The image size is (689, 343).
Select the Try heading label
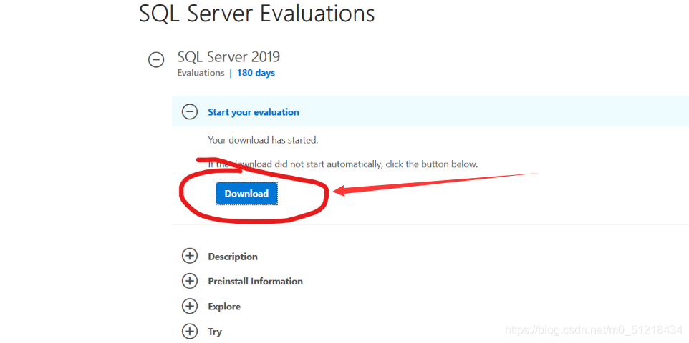tap(215, 332)
